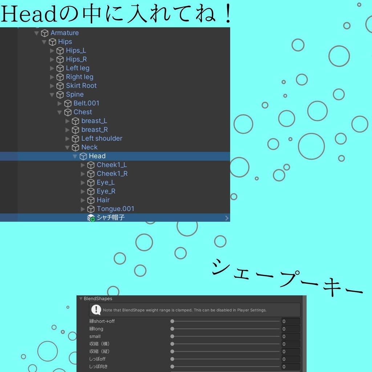Click the Tongue.001 cube icon
This screenshot has height=372, width=372.
pyautogui.click(x=91, y=209)
